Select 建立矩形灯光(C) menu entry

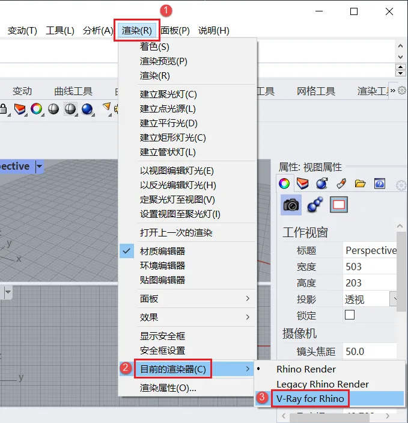coord(187,138)
